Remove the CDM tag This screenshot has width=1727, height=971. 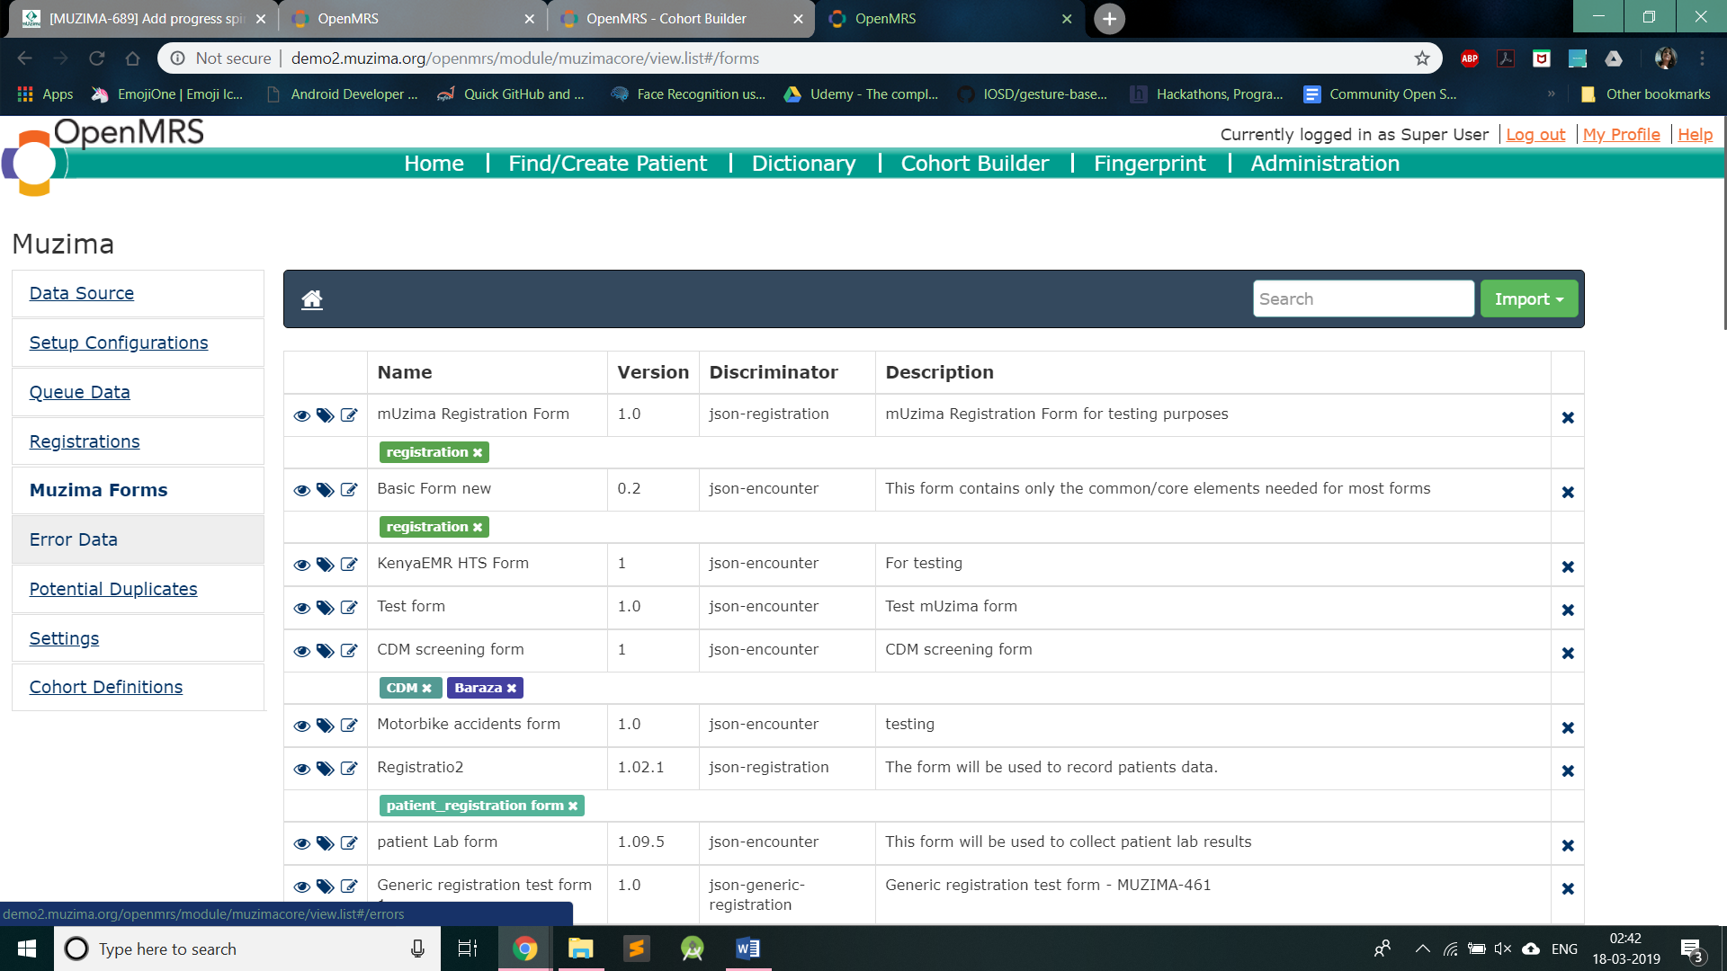tap(427, 688)
